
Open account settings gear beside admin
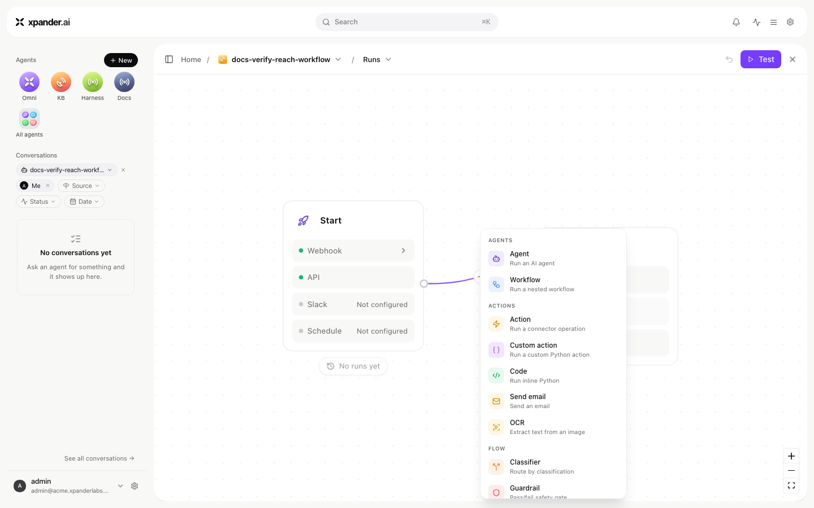(135, 486)
